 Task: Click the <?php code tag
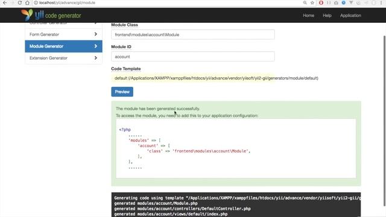[x=125, y=130]
